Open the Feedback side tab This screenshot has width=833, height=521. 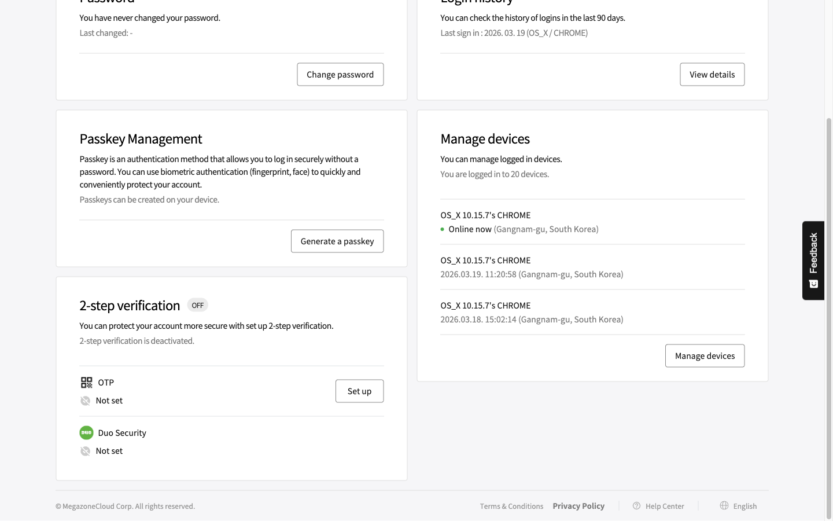pyautogui.click(x=813, y=253)
